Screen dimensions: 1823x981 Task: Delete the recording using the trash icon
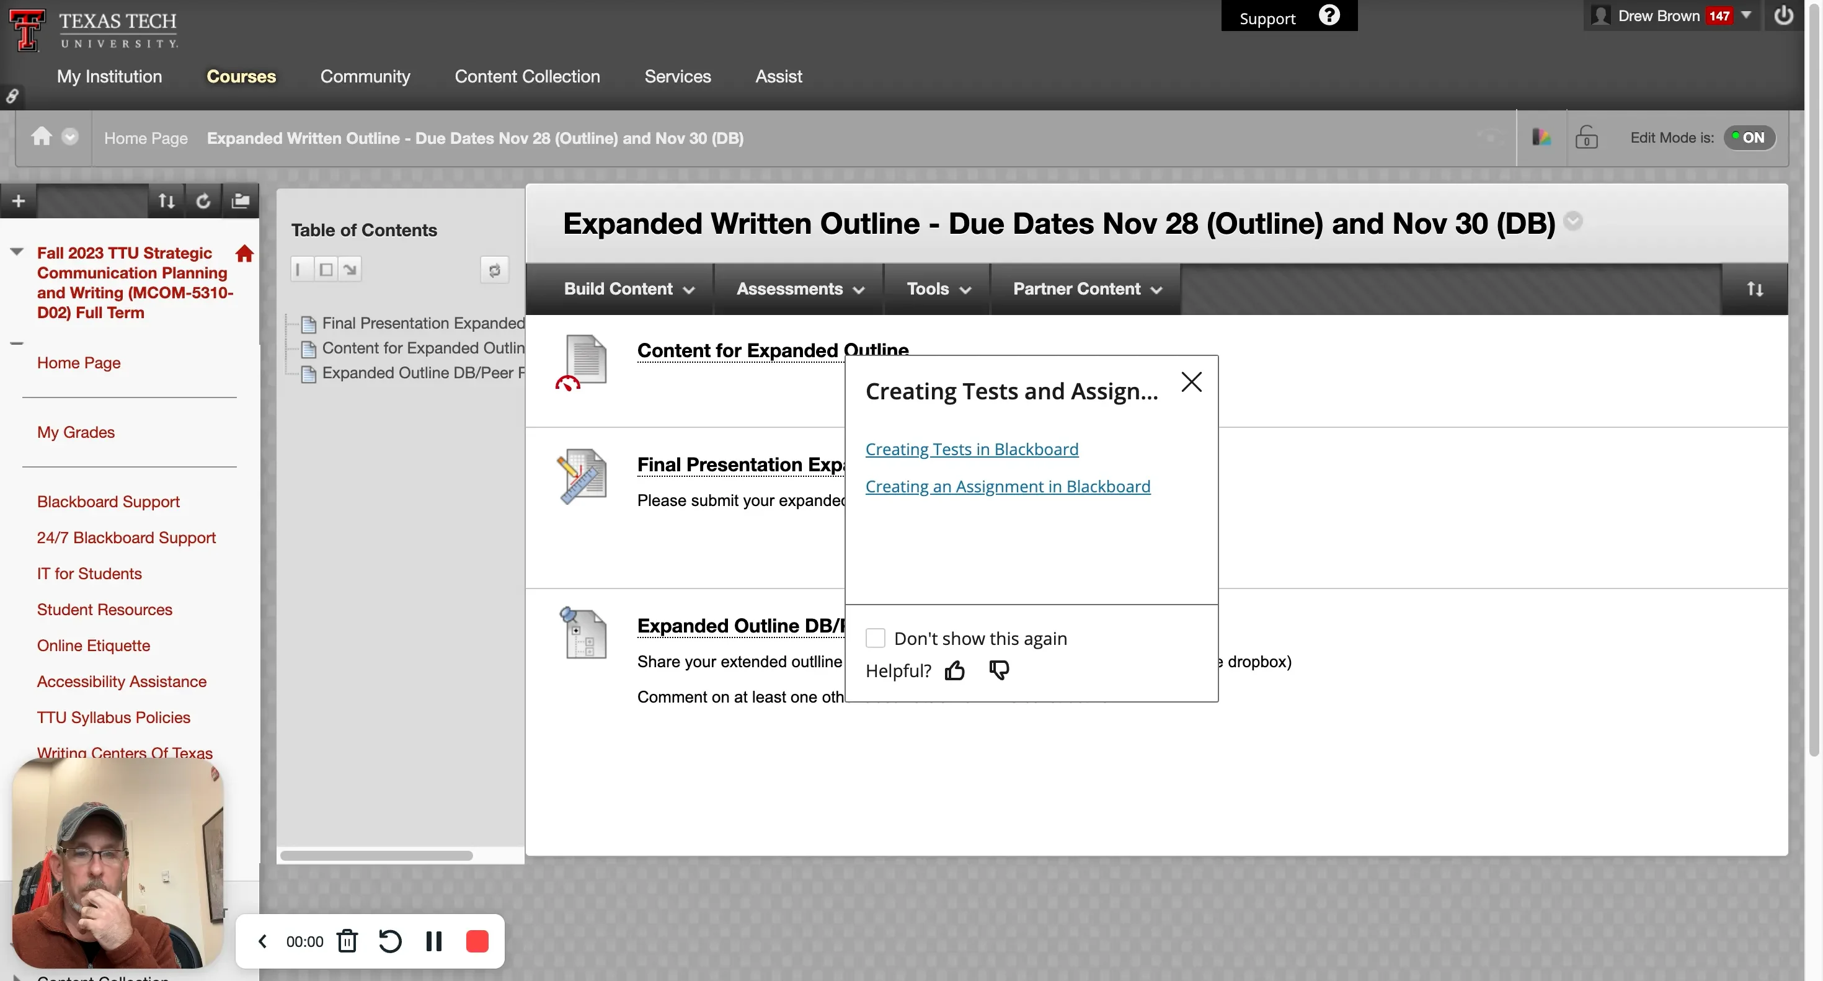347,941
